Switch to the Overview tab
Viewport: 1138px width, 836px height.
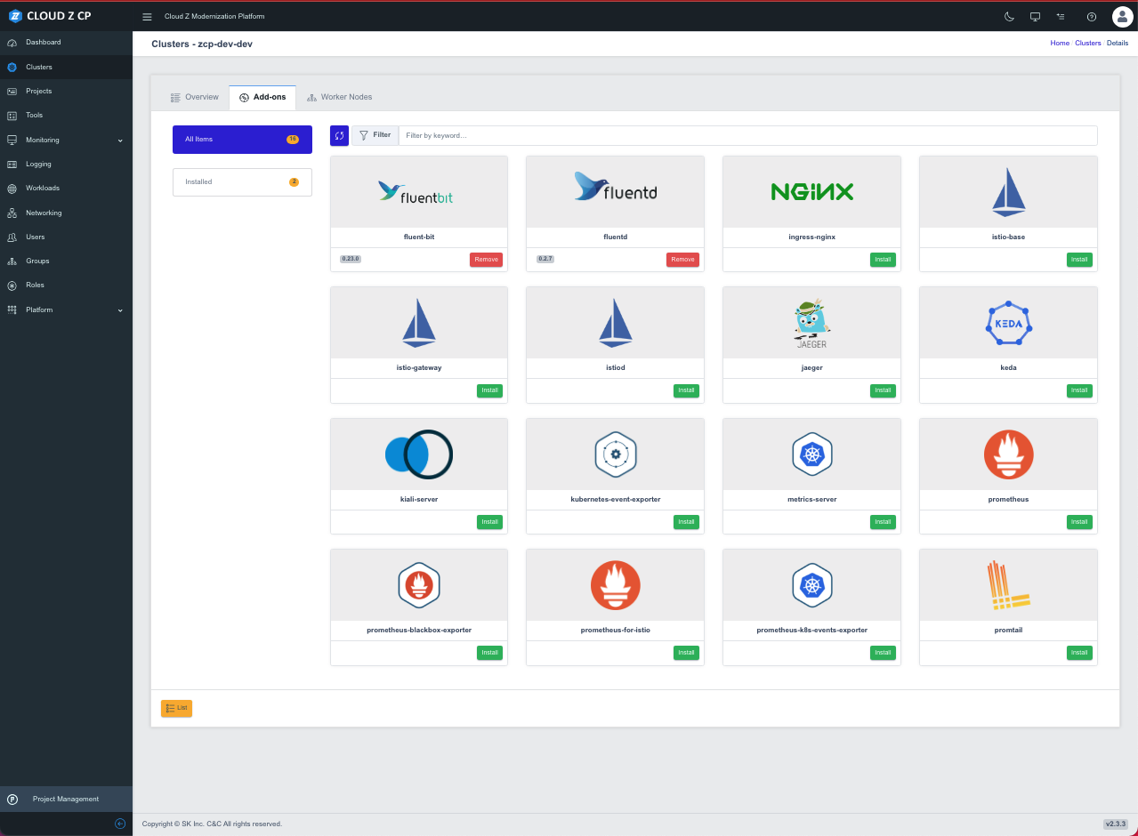194,97
